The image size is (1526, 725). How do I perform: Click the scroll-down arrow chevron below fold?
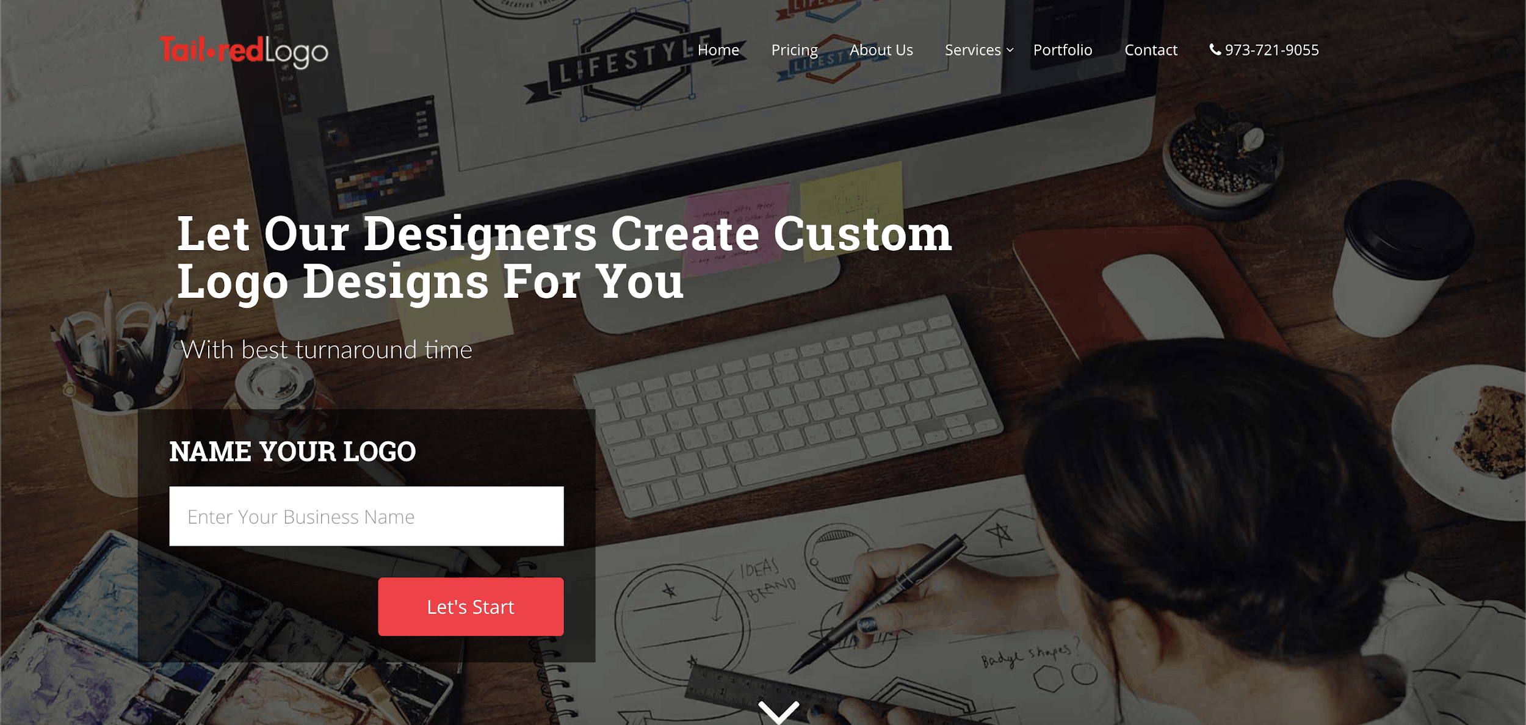pyautogui.click(x=778, y=709)
